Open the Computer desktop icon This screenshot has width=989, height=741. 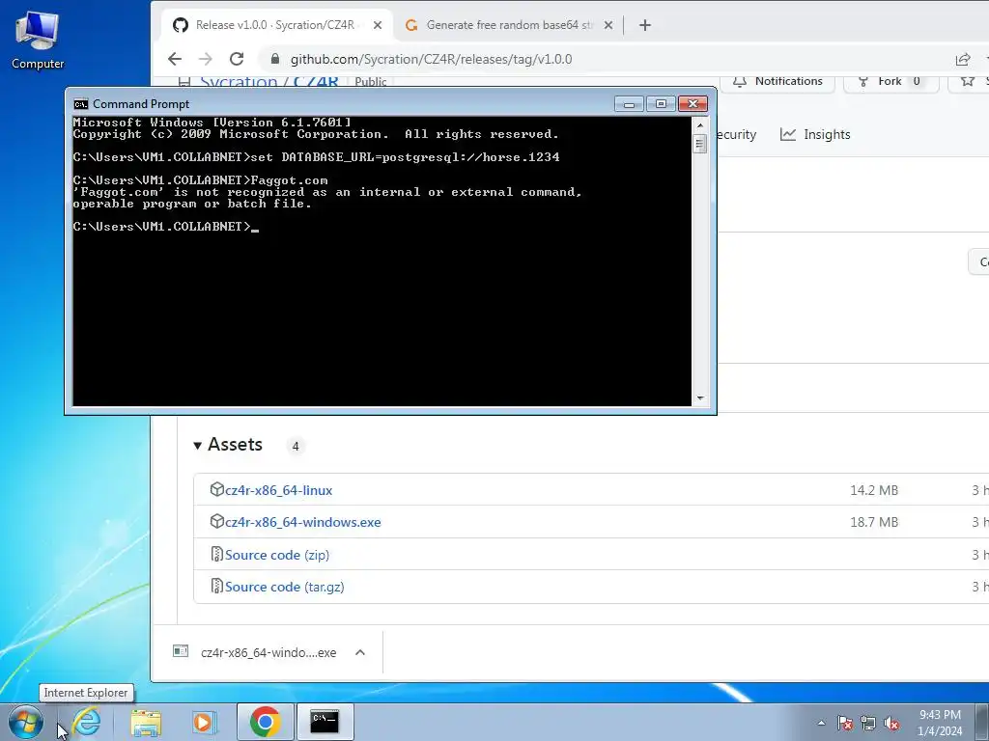(x=38, y=40)
